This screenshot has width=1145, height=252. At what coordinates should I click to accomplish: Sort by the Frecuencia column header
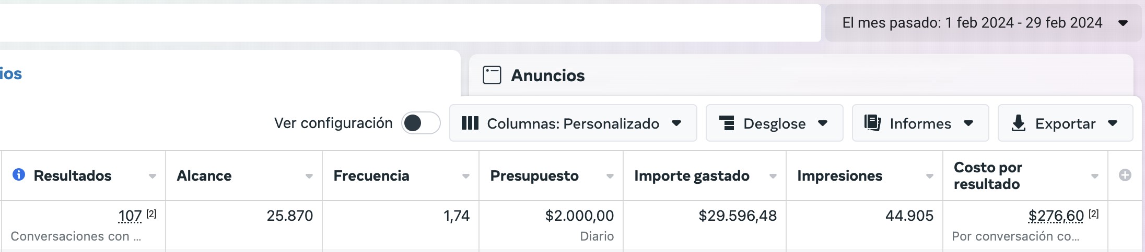[x=371, y=176]
